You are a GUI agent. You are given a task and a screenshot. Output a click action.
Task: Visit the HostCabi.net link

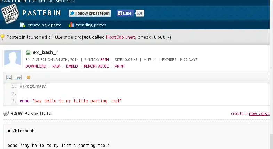tap(120, 37)
